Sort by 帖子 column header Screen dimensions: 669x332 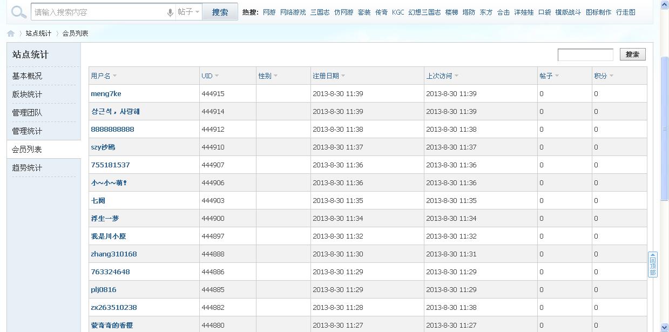click(x=549, y=76)
